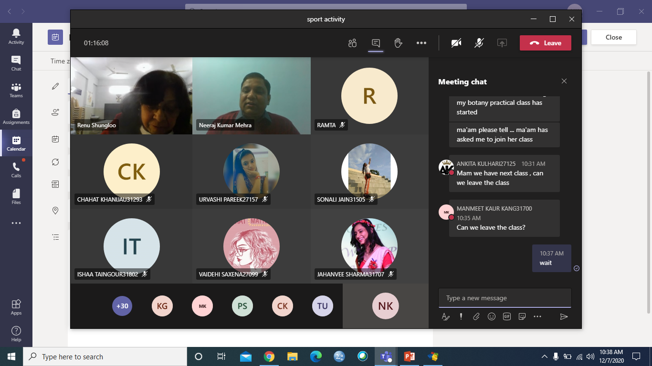Go to Assignments in the left sidebar

[16, 116]
